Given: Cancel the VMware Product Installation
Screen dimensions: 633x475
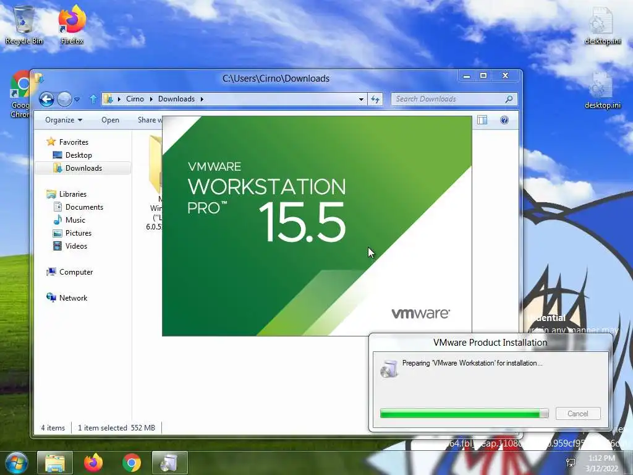Looking at the screenshot, I should pos(578,414).
